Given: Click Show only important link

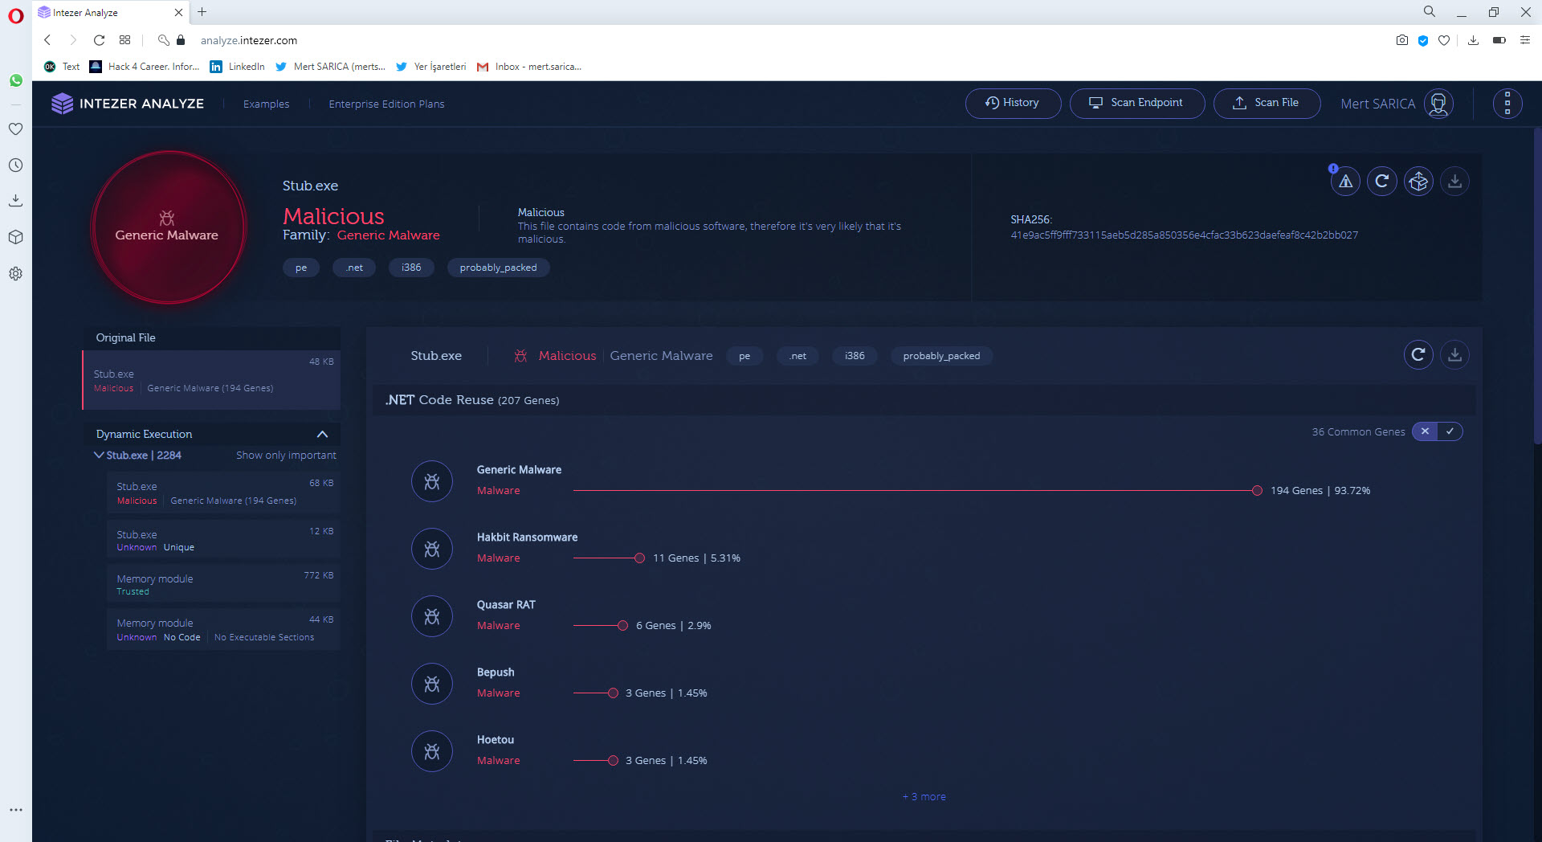Looking at the screenshot, I should coord(286,455).
